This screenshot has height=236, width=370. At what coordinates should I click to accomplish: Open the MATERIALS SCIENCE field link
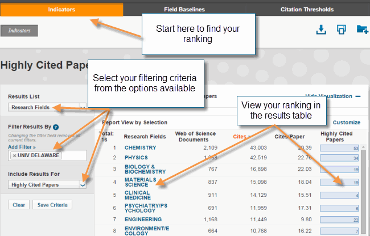click(x=141, y=182)
